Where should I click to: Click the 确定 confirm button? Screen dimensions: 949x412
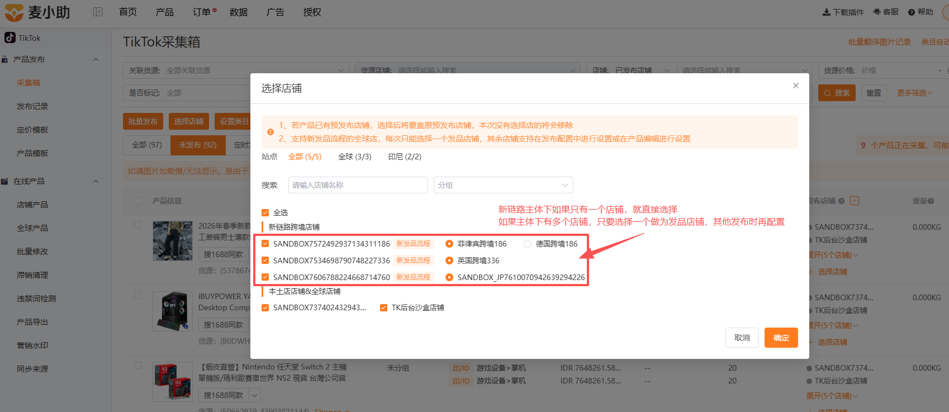781,338
